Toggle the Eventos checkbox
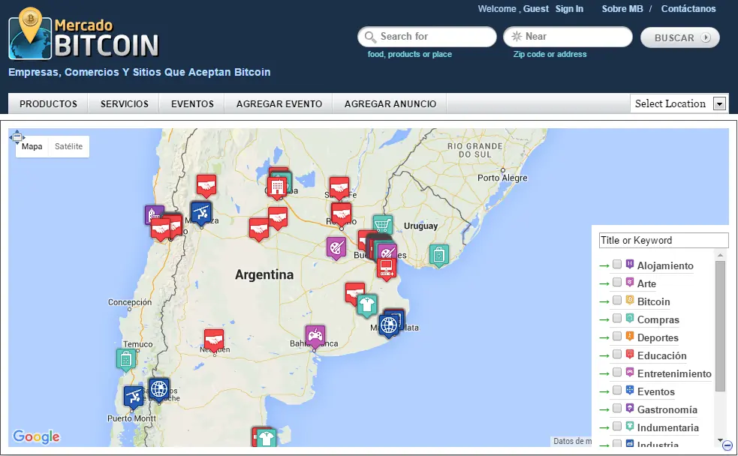This screenshot has width=738, height=456. tap(616, 390)
